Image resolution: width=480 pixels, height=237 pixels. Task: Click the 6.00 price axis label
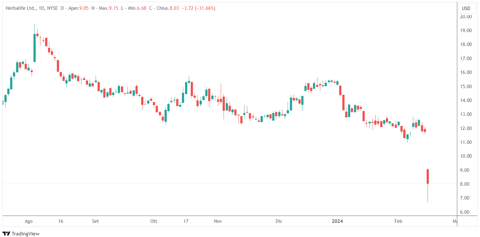466,212
